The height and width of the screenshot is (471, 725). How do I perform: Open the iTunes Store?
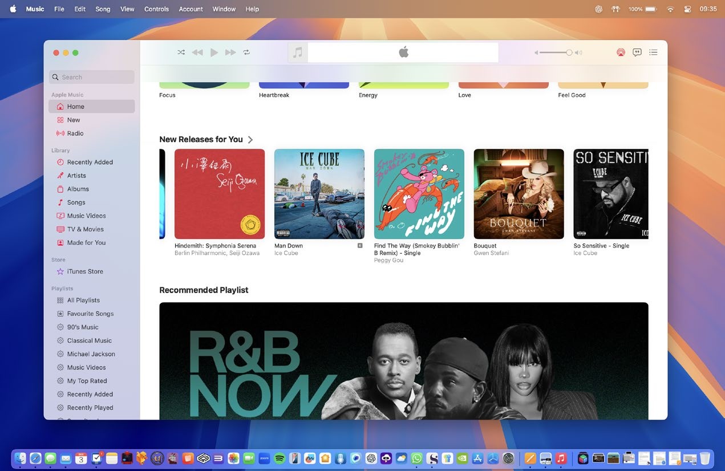pyautogui.click(x=92, y=271)
